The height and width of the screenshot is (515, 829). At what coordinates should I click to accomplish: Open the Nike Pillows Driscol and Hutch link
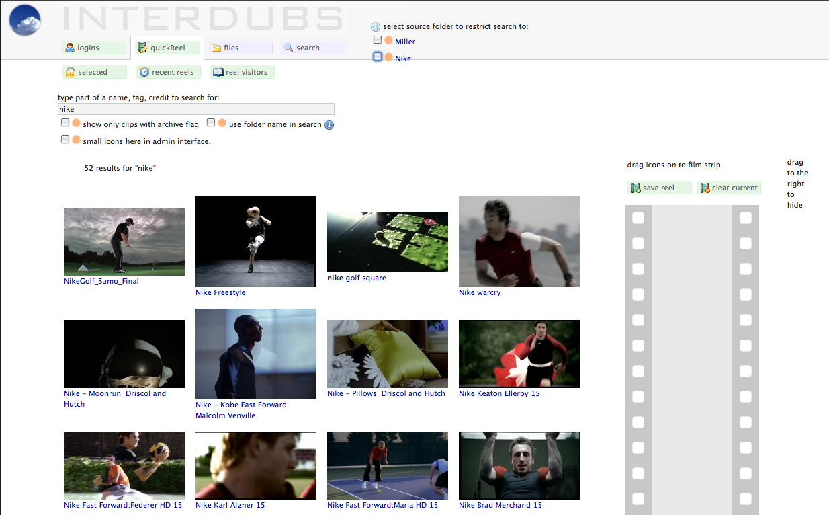coord(386,393)
